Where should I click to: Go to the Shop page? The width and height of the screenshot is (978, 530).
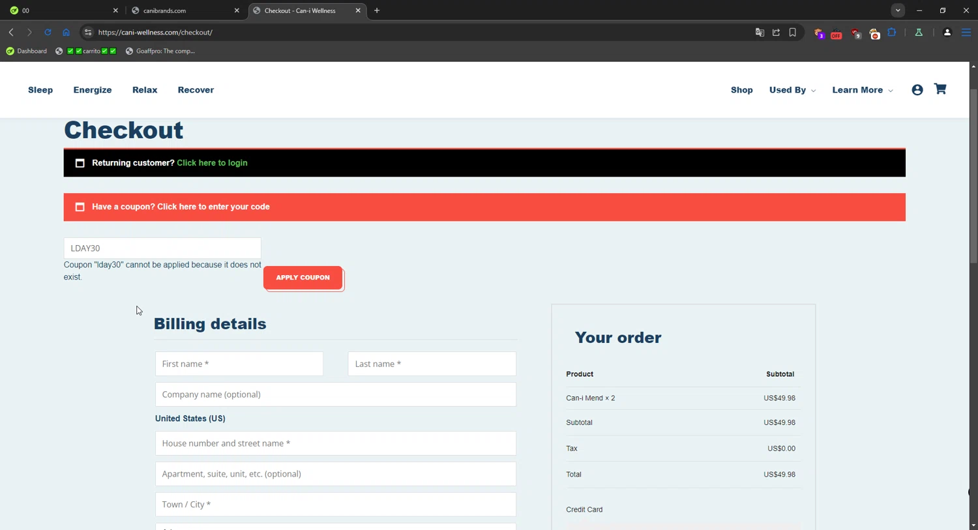742,90
